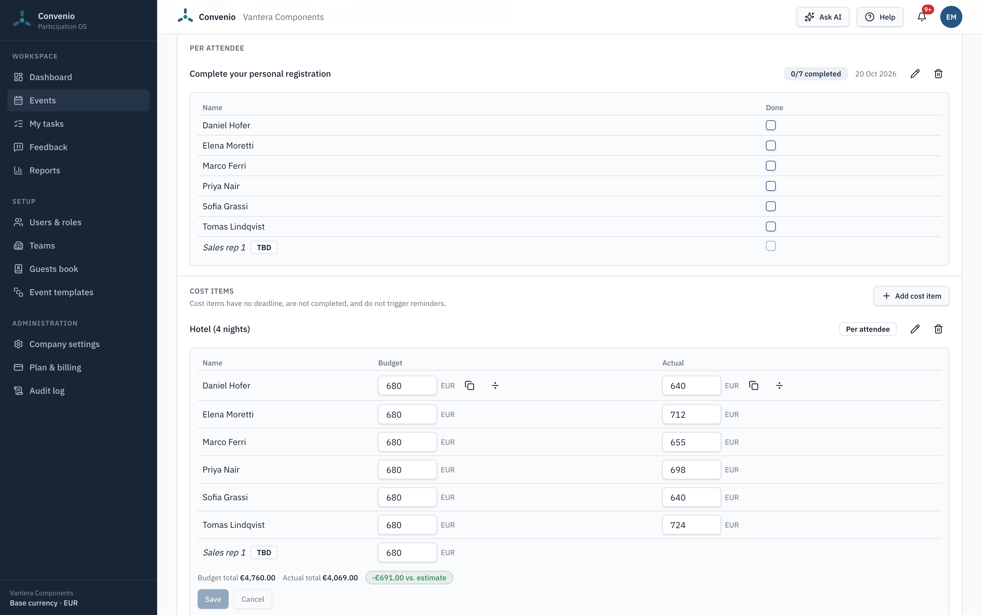Cancel the hotel cost edits
This screenshot has height=615, width=982.
253,599
